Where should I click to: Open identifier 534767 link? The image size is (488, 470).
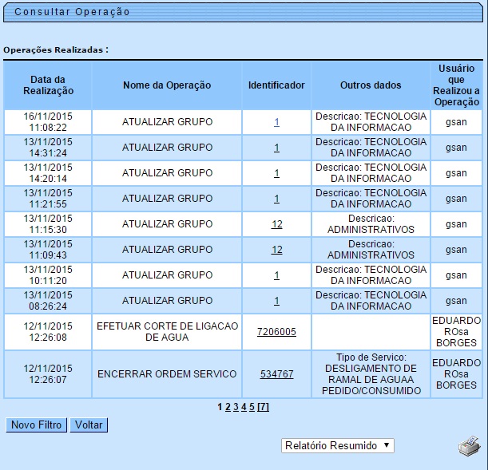click(x=276, y=374)
